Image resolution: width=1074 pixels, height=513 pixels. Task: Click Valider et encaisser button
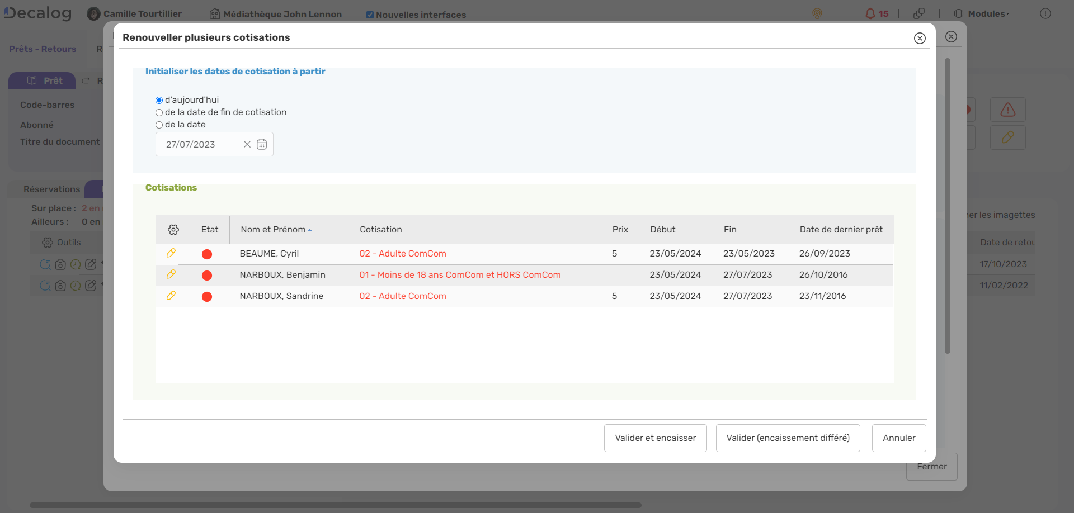tap(655, 438)
